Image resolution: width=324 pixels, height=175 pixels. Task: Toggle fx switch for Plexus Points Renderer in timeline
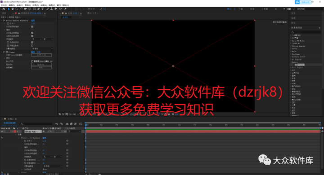click(2, 138)
